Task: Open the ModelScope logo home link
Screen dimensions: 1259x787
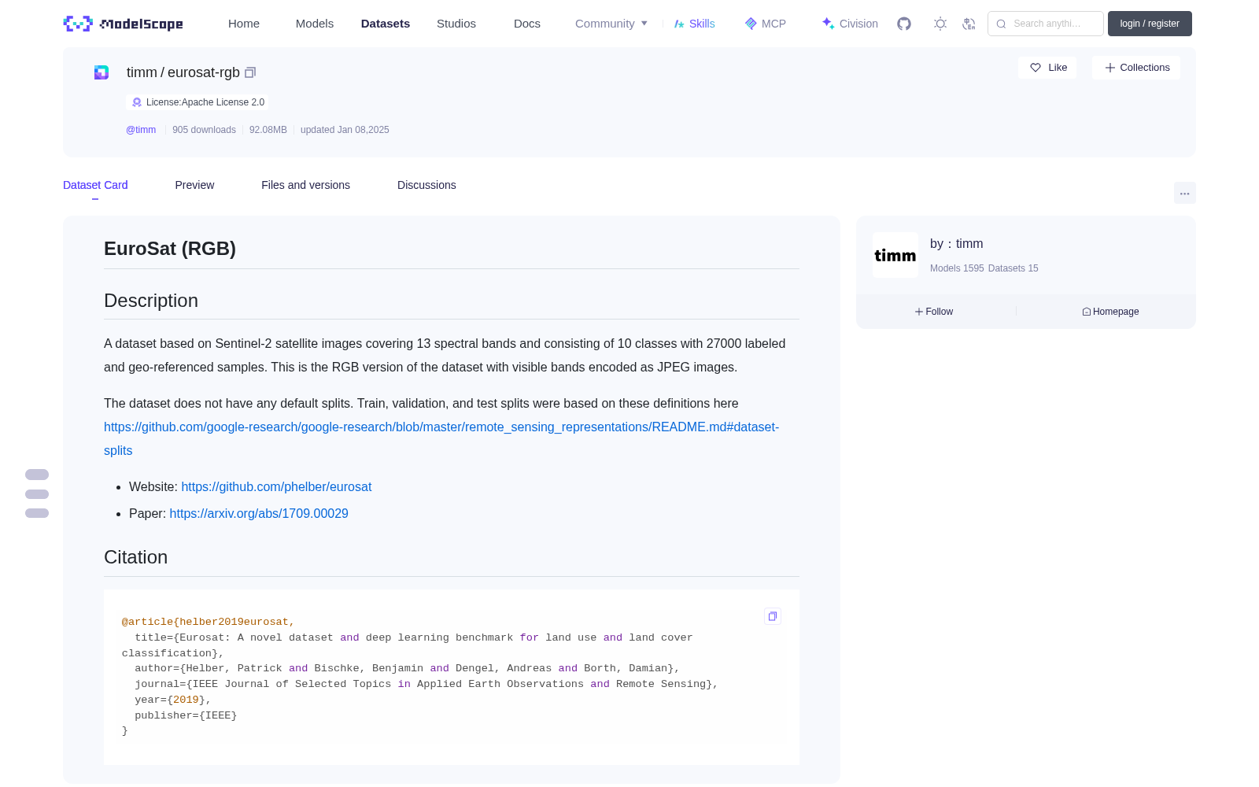Action: (123, 24)
